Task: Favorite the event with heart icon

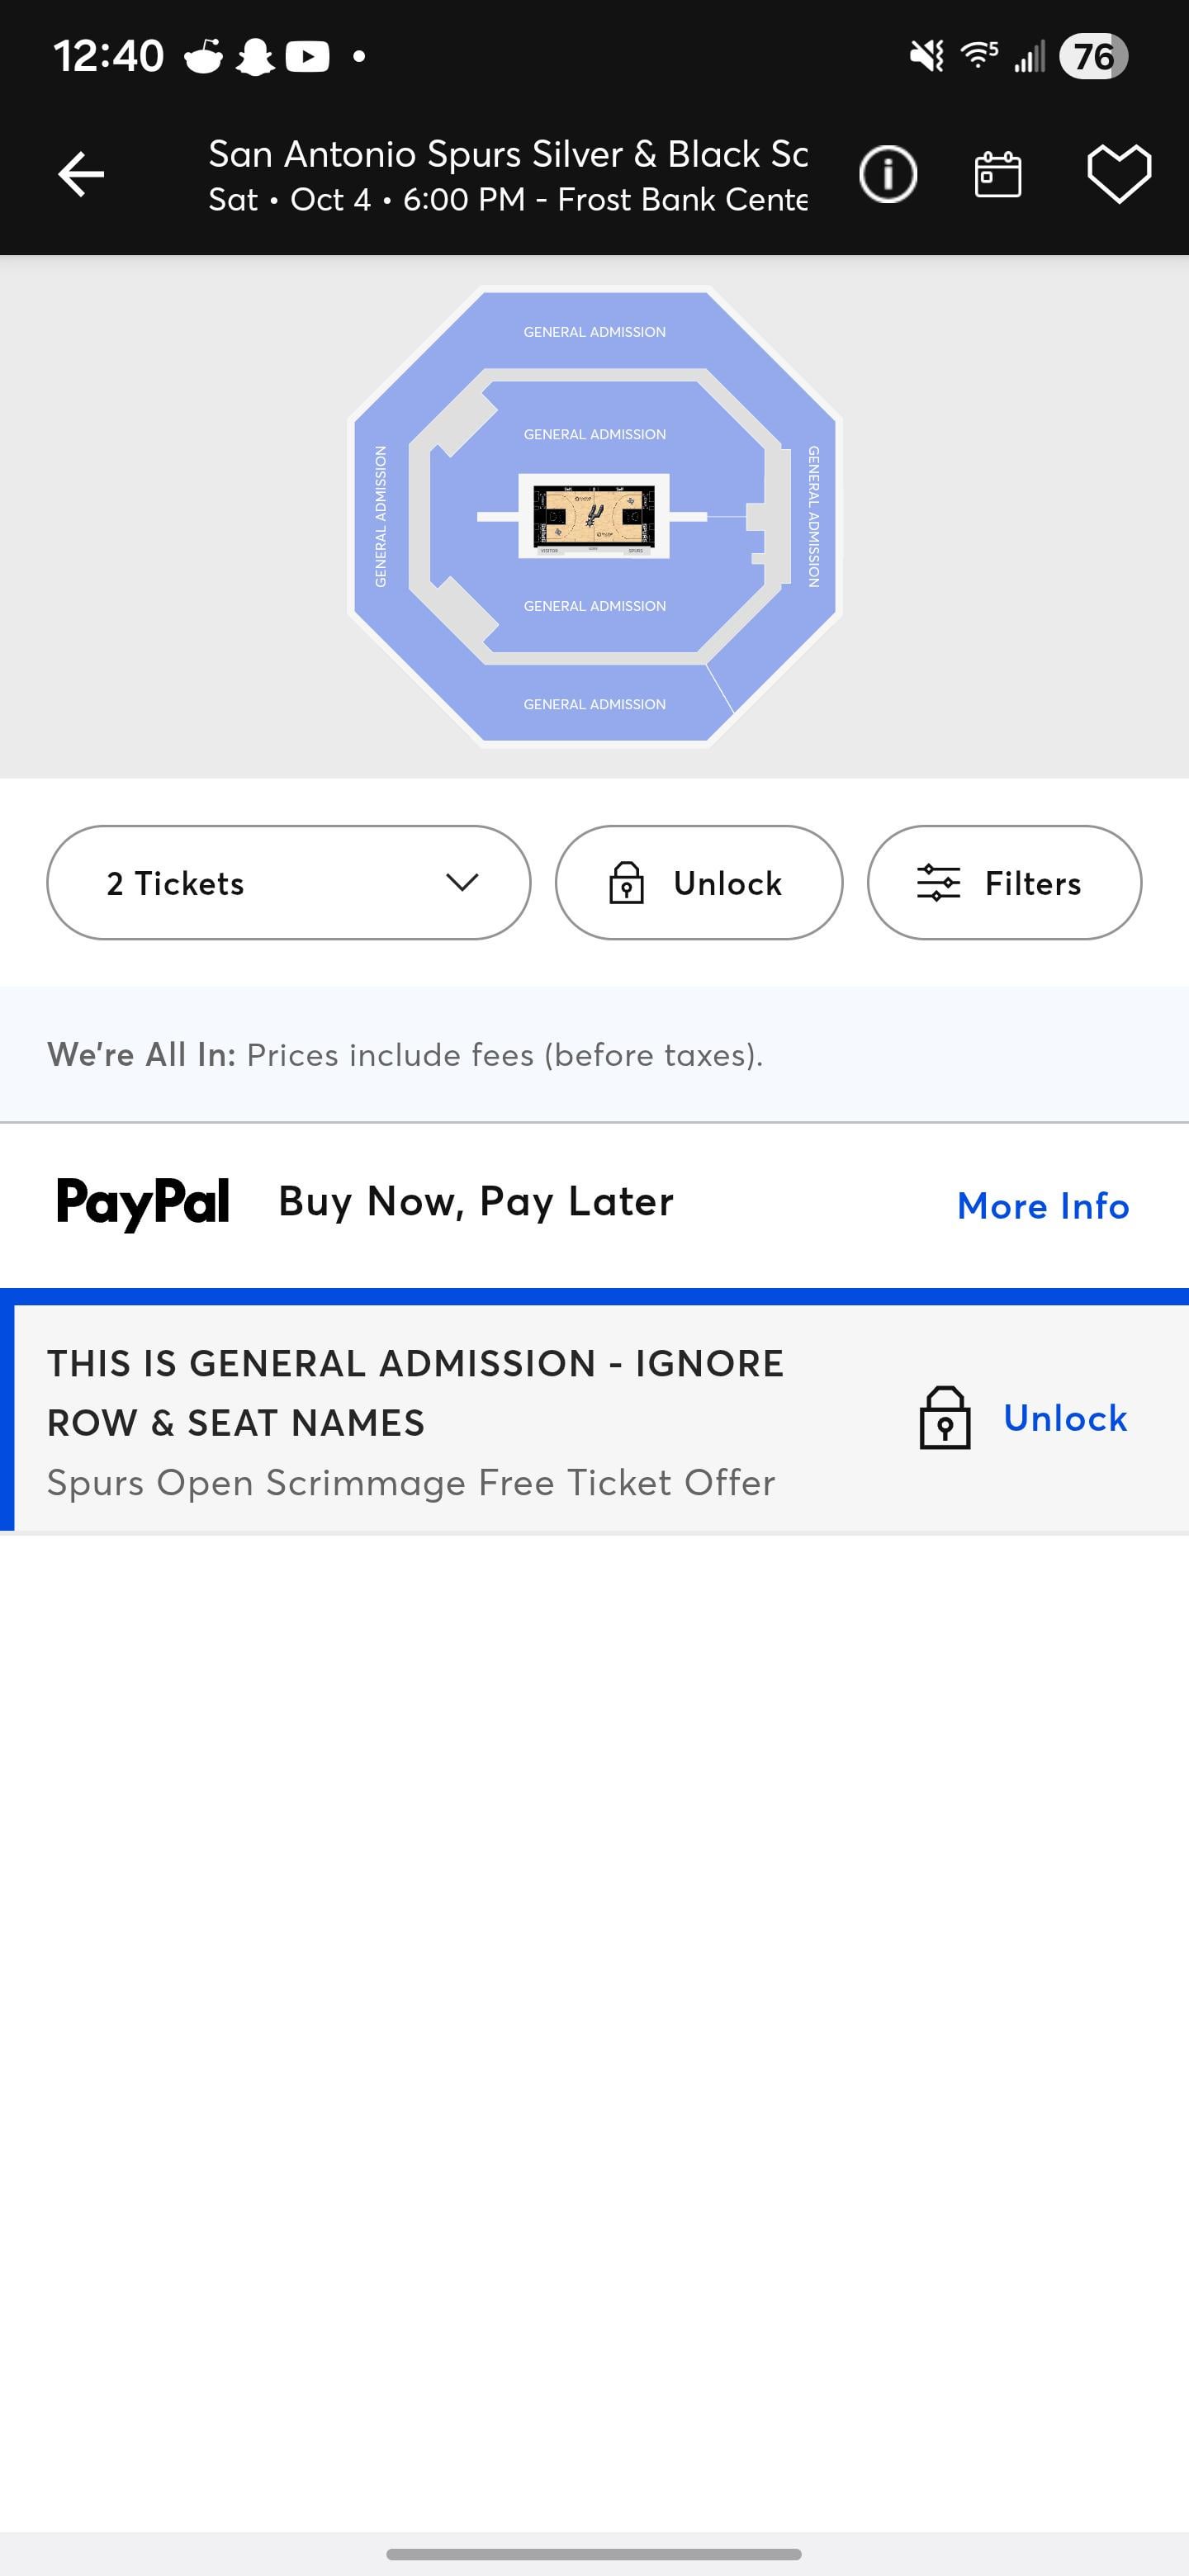Action: pos(1118,174)
